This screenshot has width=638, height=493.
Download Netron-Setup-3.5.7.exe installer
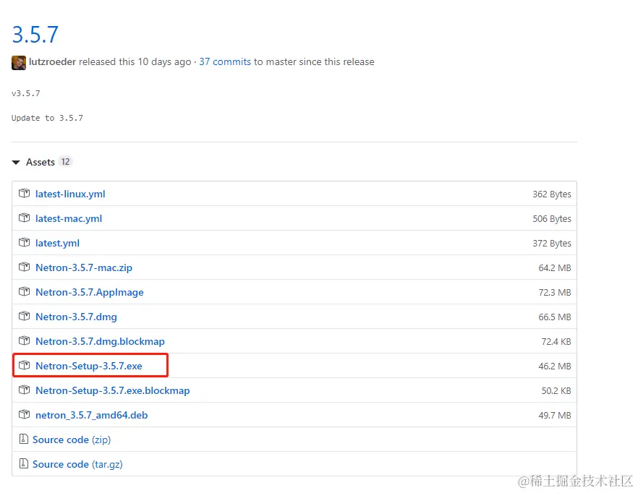(89, 366)
